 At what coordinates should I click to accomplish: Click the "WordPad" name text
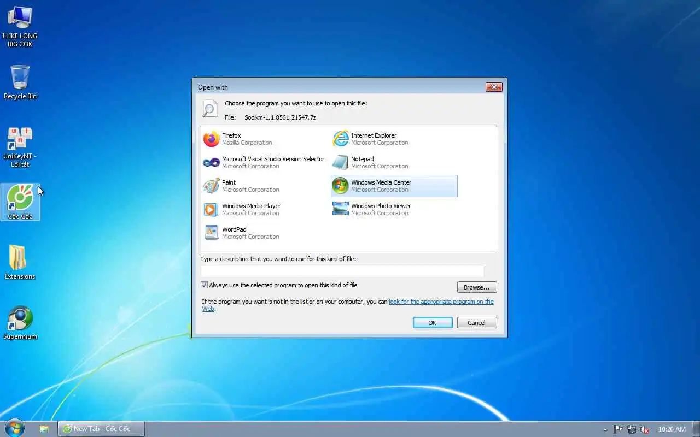coord(234,229)
